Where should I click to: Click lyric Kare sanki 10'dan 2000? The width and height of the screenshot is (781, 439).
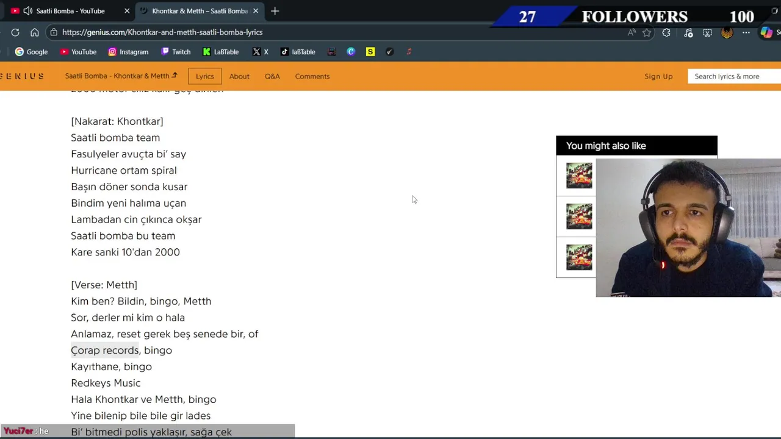click(x=125, y=252)
